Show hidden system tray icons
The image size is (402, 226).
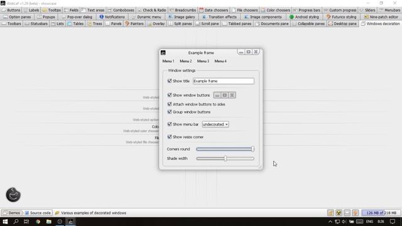pos(330,222)
